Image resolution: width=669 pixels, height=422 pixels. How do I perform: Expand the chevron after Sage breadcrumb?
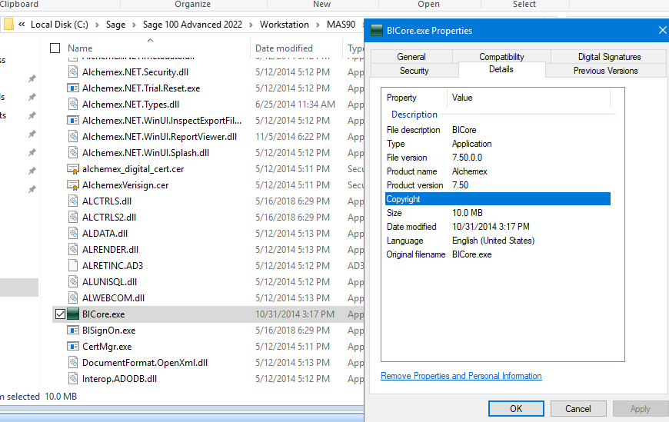point(134,25)
